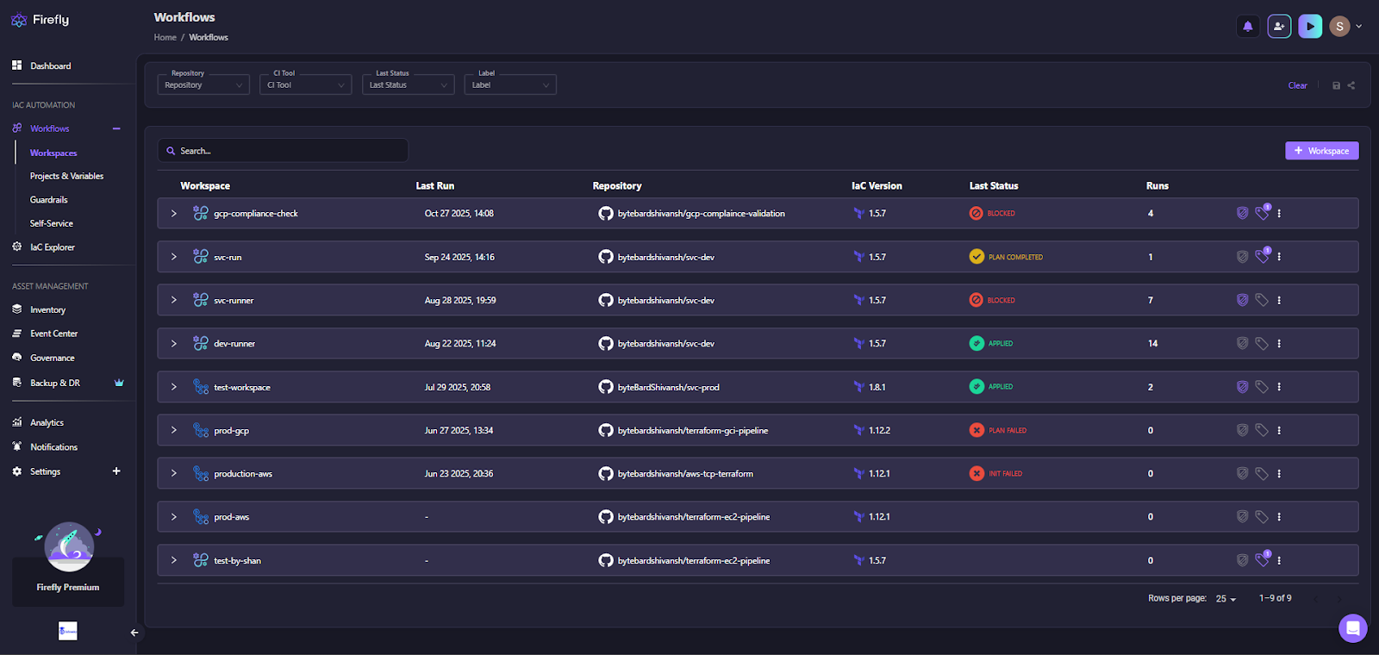1379x655 pixels.
Task: Expand the svc-run workspace row
Action: (173, 257)
